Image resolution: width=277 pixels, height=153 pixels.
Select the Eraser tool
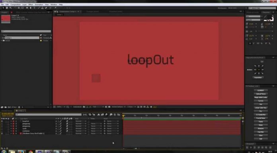click(46, 8)
